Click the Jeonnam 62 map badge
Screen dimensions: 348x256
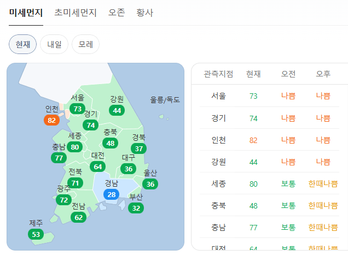79,217
